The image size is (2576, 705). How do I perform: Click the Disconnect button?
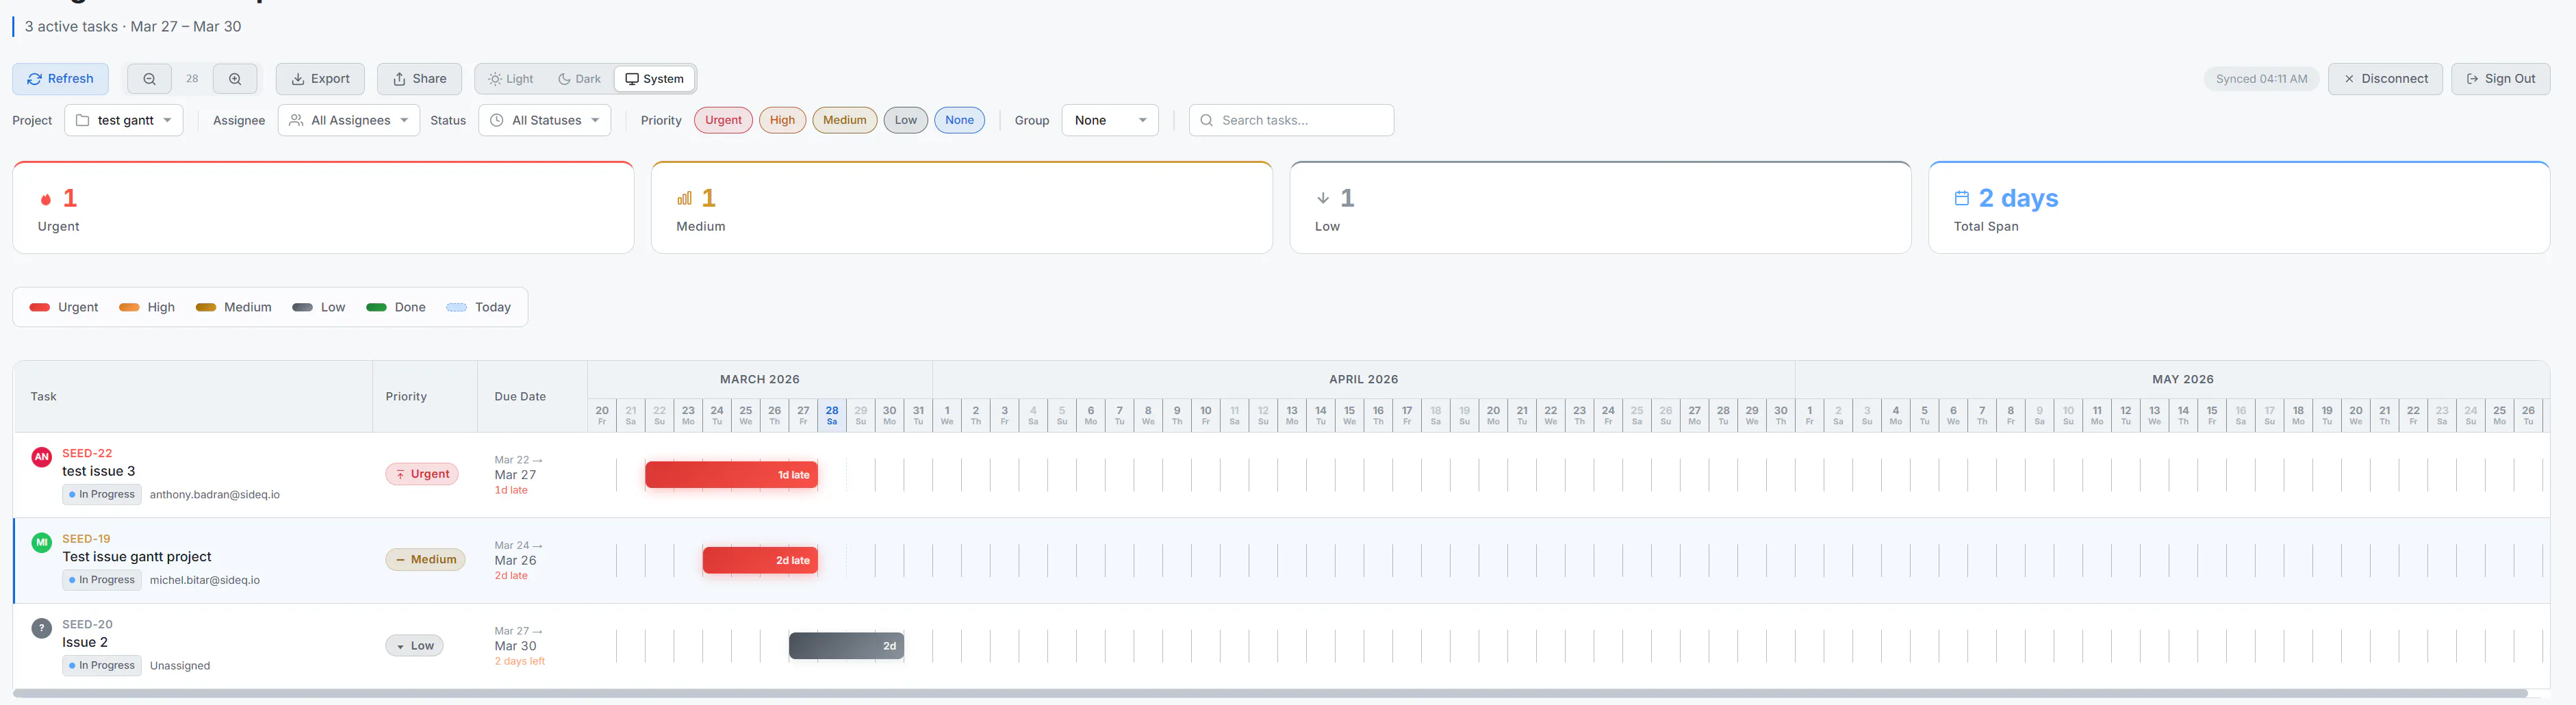pyautogui.click(x=2385, y=79)
